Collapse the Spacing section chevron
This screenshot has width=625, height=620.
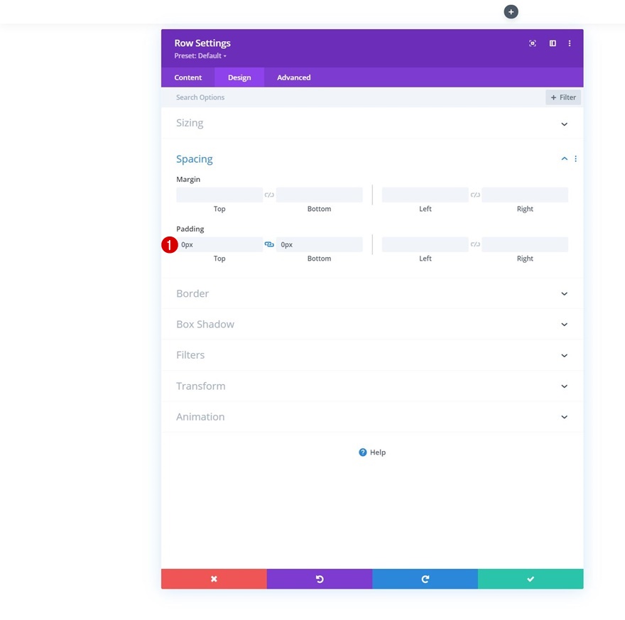tap(564, 158)
